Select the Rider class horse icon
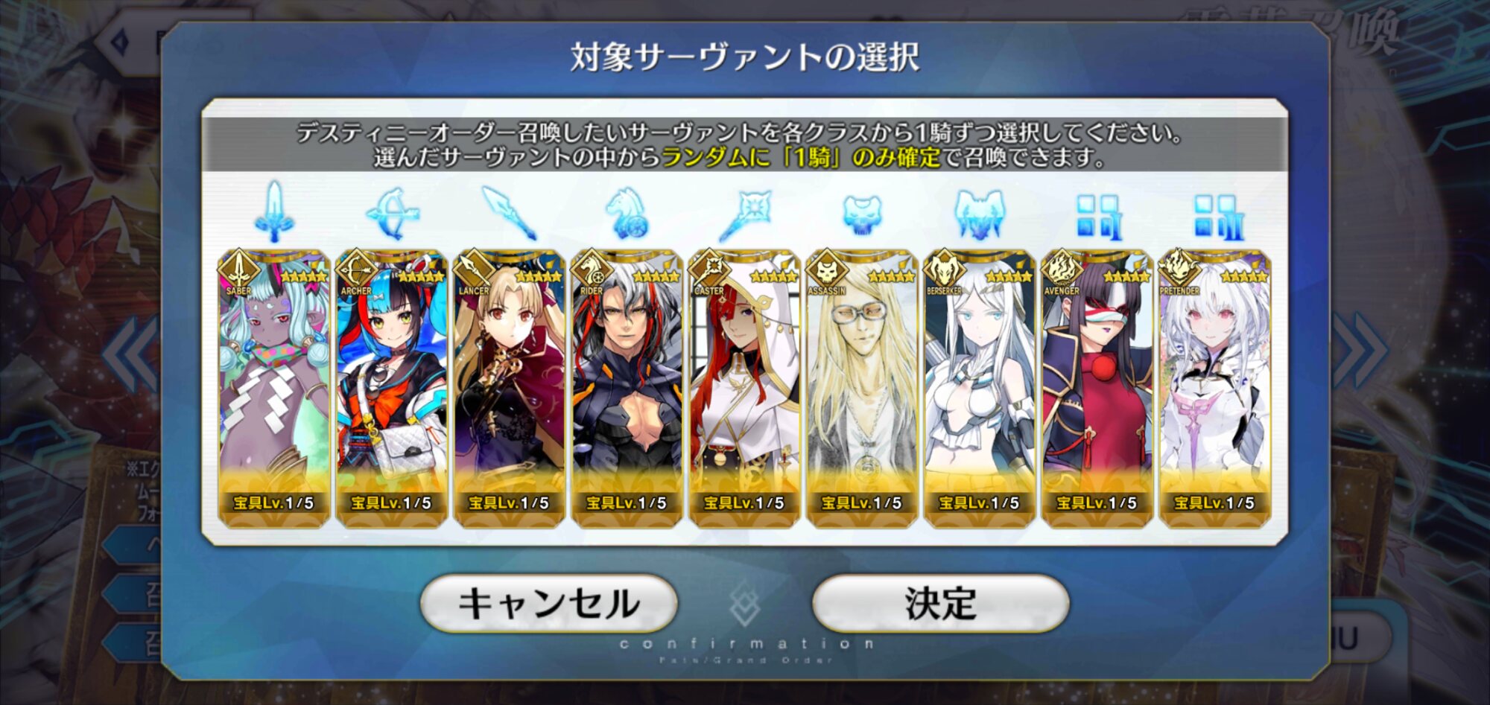This screenshot has width=1490, height=705. [627, 213]
